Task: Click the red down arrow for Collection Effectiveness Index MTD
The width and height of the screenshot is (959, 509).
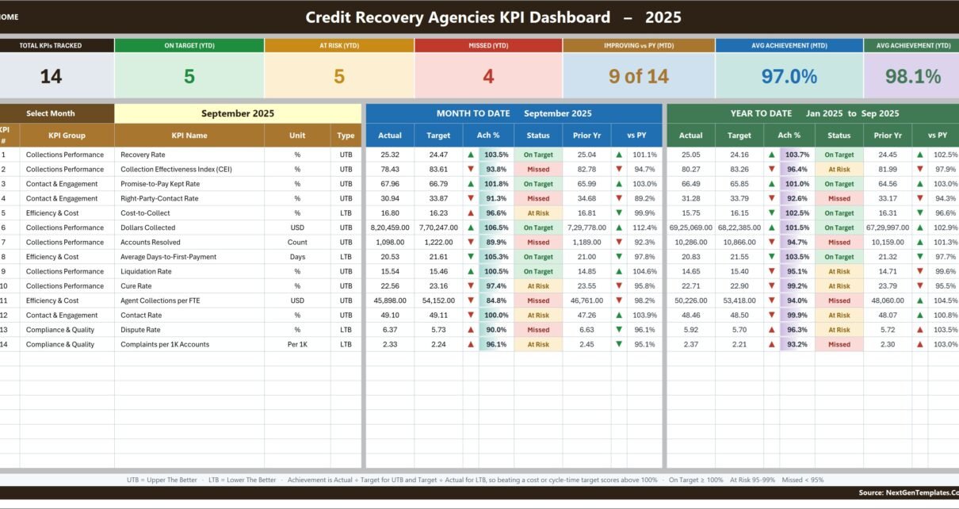Action: 471,169
